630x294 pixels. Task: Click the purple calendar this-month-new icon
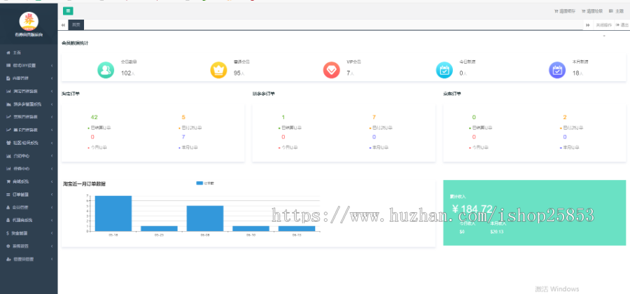(x=557, y=69)
